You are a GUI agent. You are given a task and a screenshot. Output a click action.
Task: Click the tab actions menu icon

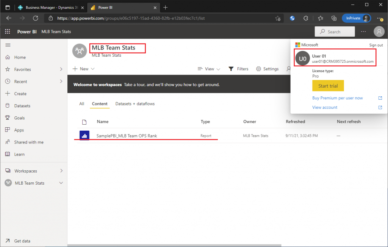pos(8,8)
